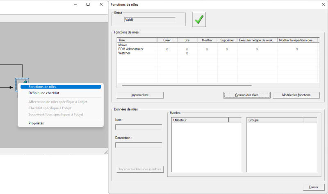The height and width of the screenshot is (194, 328).
Task: Click the Statut field showing Validé
Action: pos(150,20)
